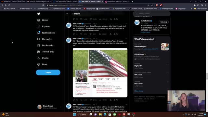
Task: Share tweet 23 with flag image
Action: tap(110, 100)
